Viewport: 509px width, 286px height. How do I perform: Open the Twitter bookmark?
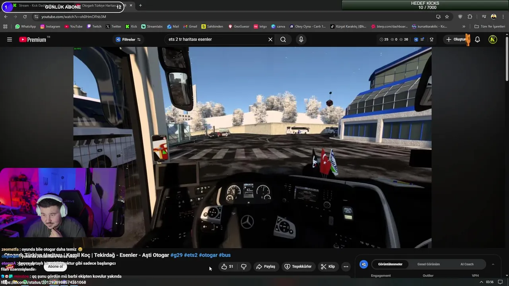click(113, 27)
